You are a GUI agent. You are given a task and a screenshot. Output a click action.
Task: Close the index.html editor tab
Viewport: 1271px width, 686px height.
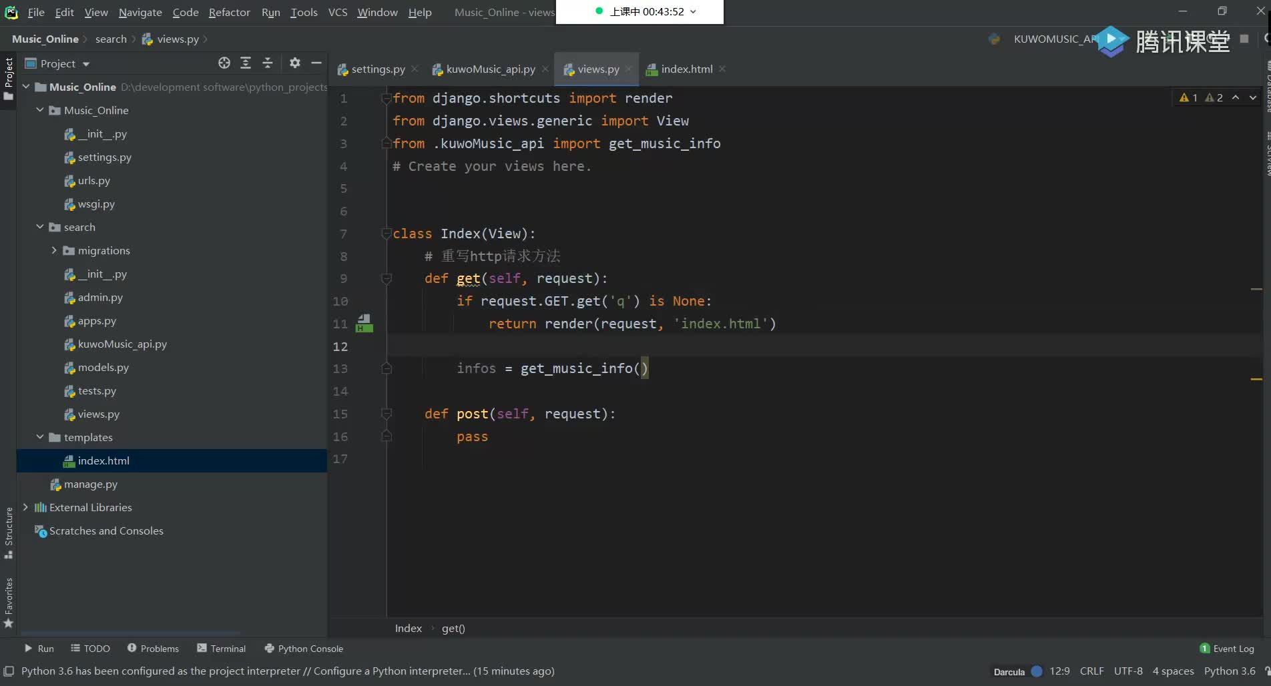(722, 69)
